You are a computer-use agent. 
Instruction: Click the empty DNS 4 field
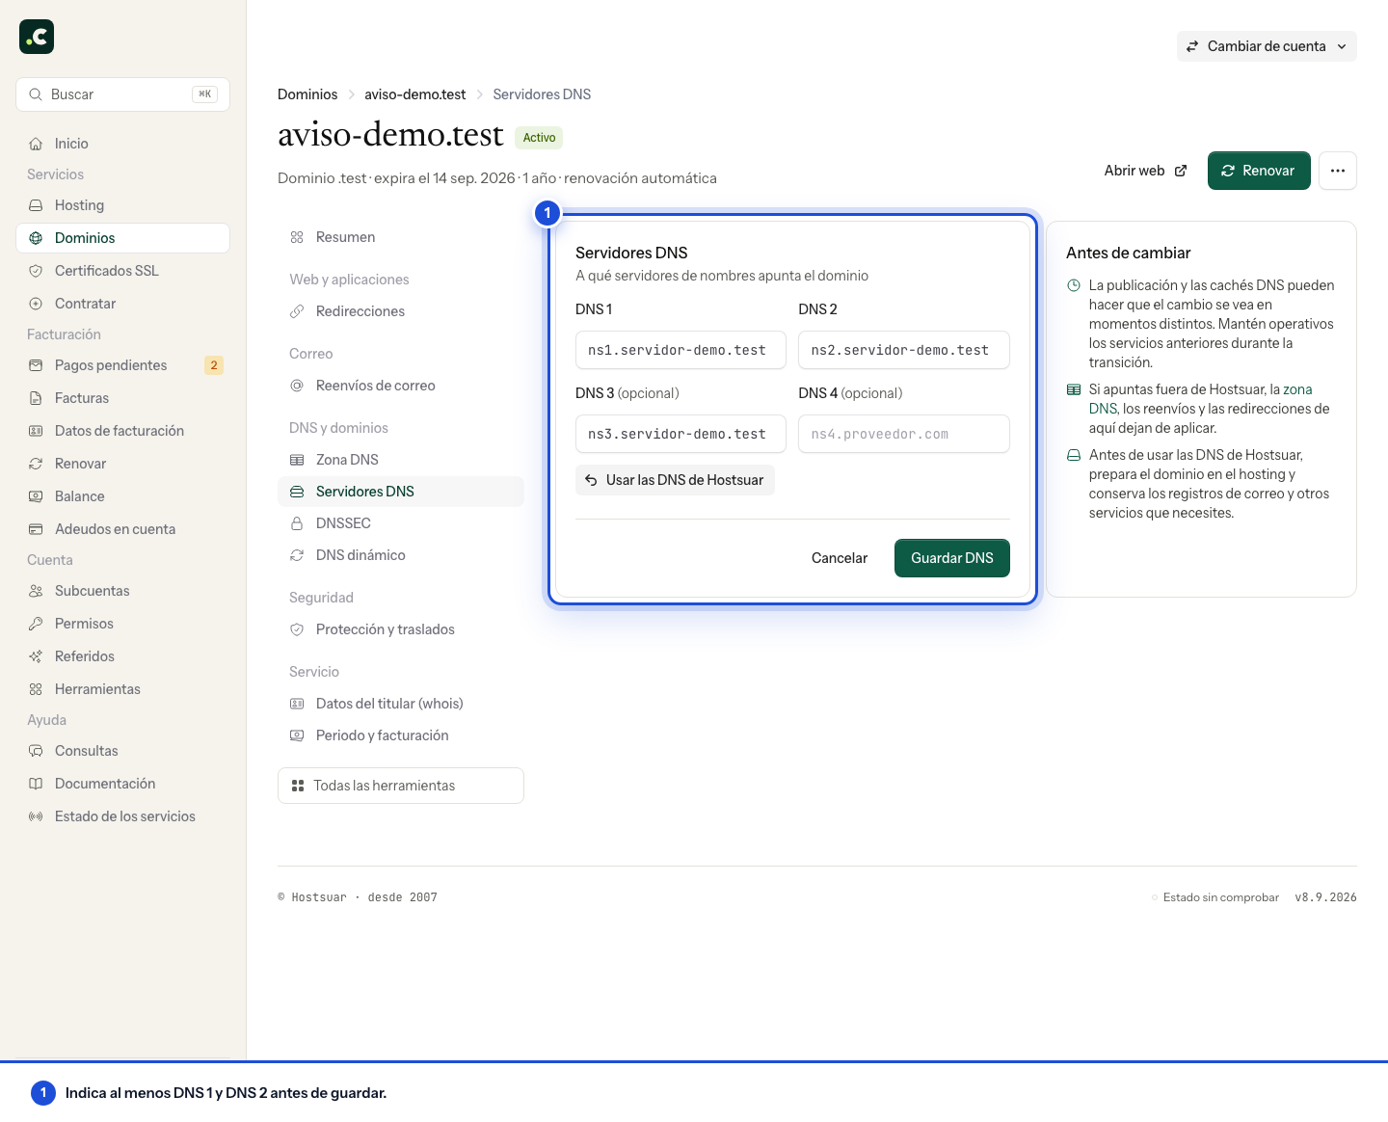coord(904,434)
